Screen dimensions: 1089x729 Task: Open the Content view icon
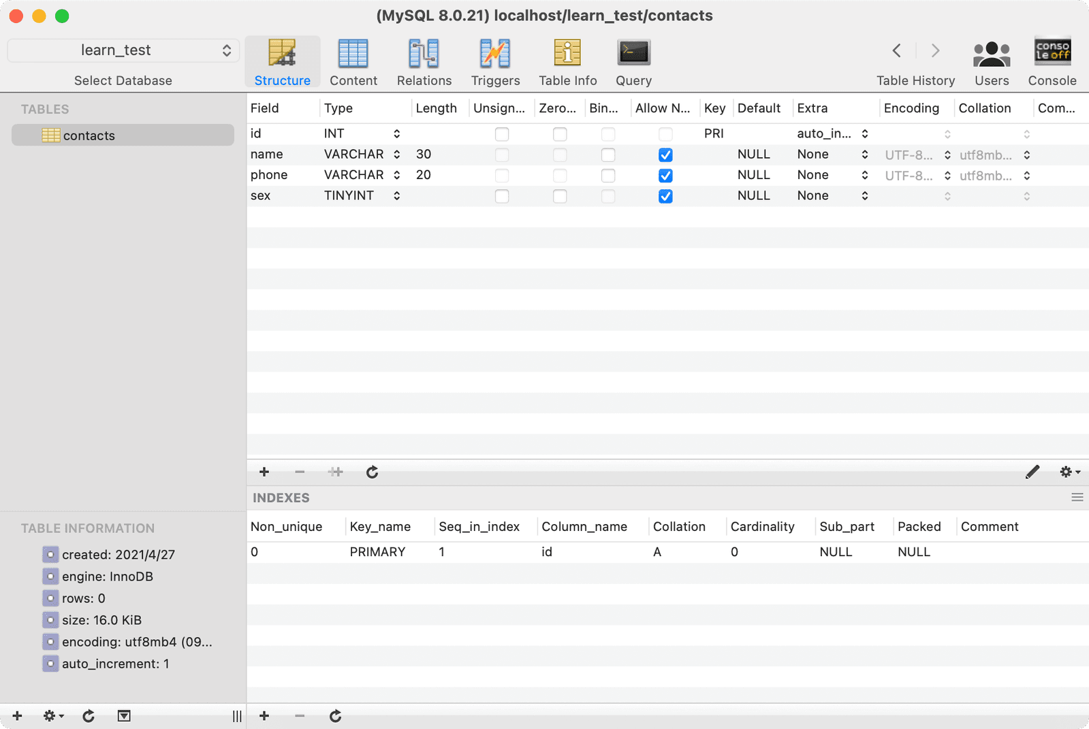(353, 54)
